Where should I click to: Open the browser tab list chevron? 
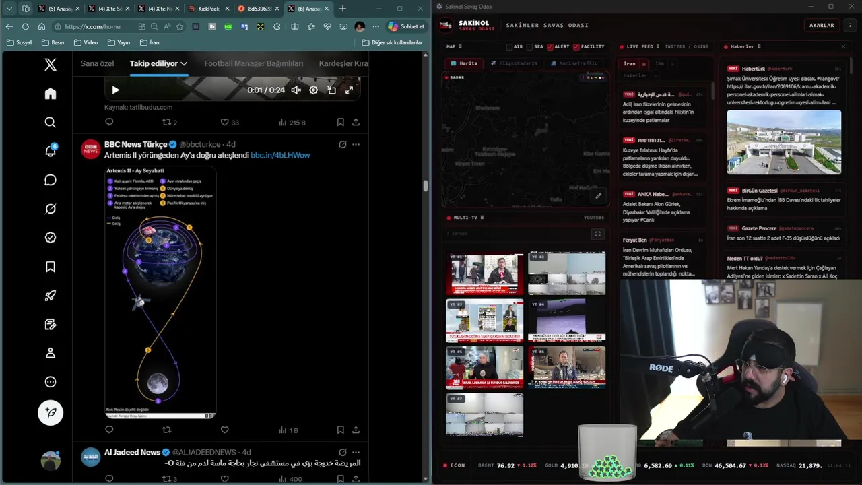(9, 9)
